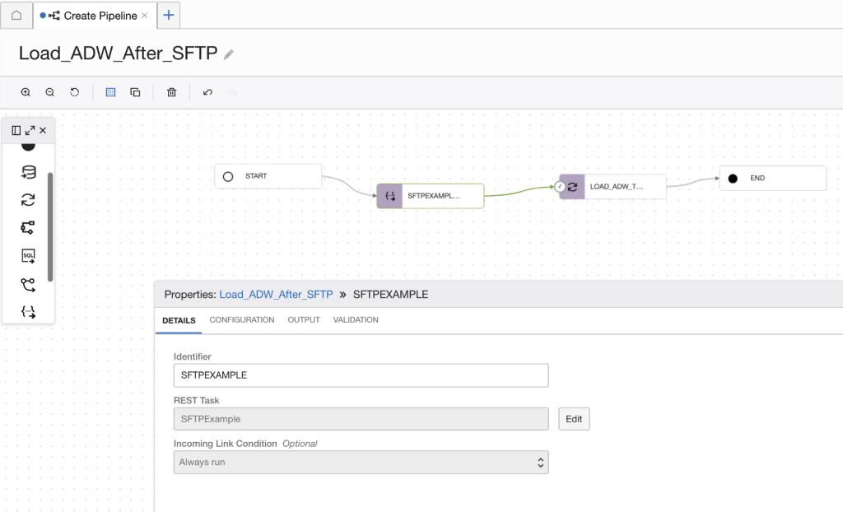Pick the REST task icon in the palette
843x512 pixels.
coord(27,312)
